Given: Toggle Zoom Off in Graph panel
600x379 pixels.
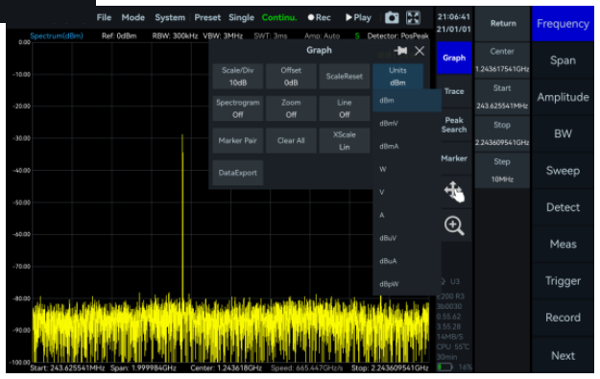Looking at the screenshot, I should click(291, 108).
